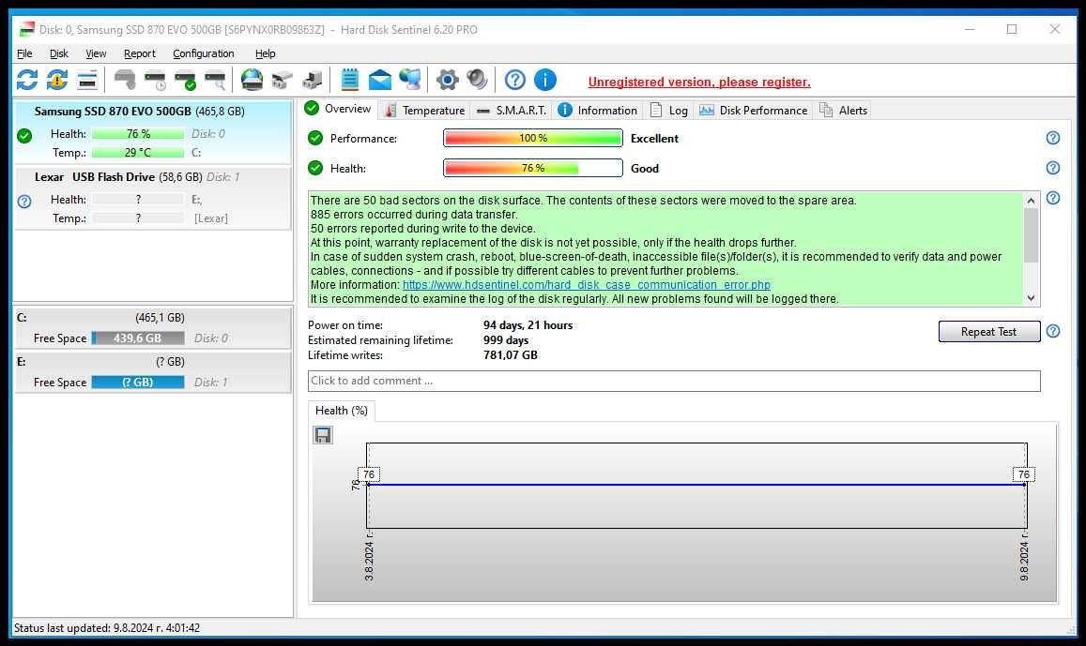This screenshot has width=1086, height=646.
Task: Click help icon beside the status text box
Action: [x=1053, y=199]
